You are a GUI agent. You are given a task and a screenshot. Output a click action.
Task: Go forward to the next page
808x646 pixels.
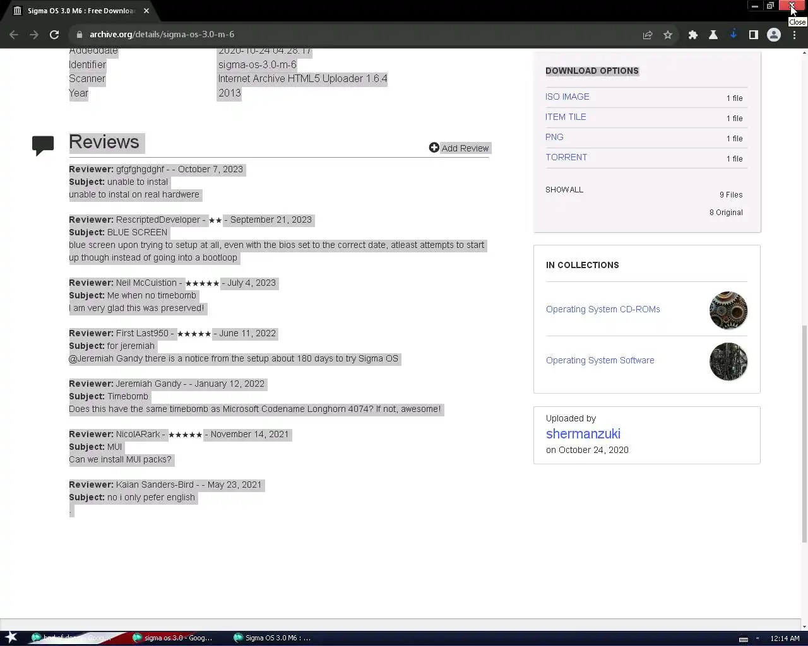coord(34,35)
